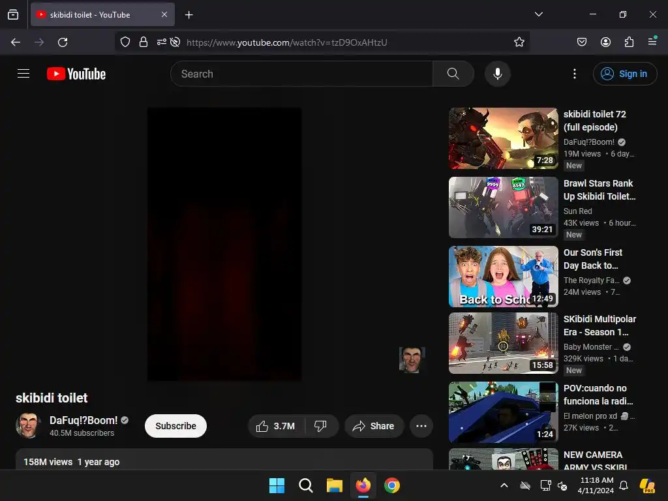Subscribe to DaFuq!?Boom! channel
Image resolution: width=668 pixels, height=501 pixels.
(175, 426)
